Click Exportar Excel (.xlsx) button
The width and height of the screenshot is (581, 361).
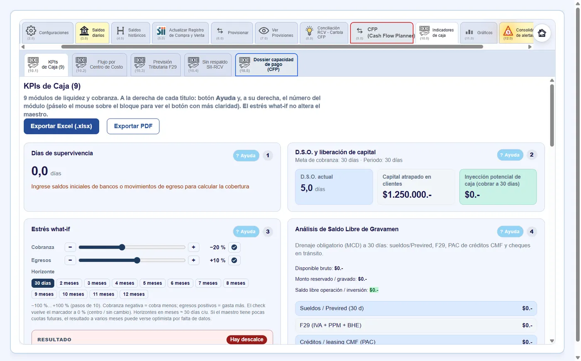click(x=61, y=126)
